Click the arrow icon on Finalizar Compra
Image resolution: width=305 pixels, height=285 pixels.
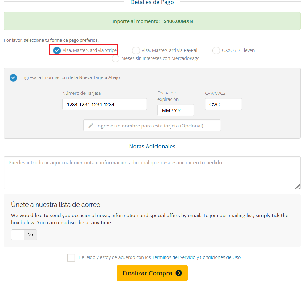[x=179, y=273]
